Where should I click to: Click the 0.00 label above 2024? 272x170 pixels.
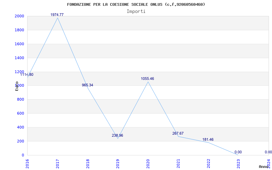(x=268, y=152)
